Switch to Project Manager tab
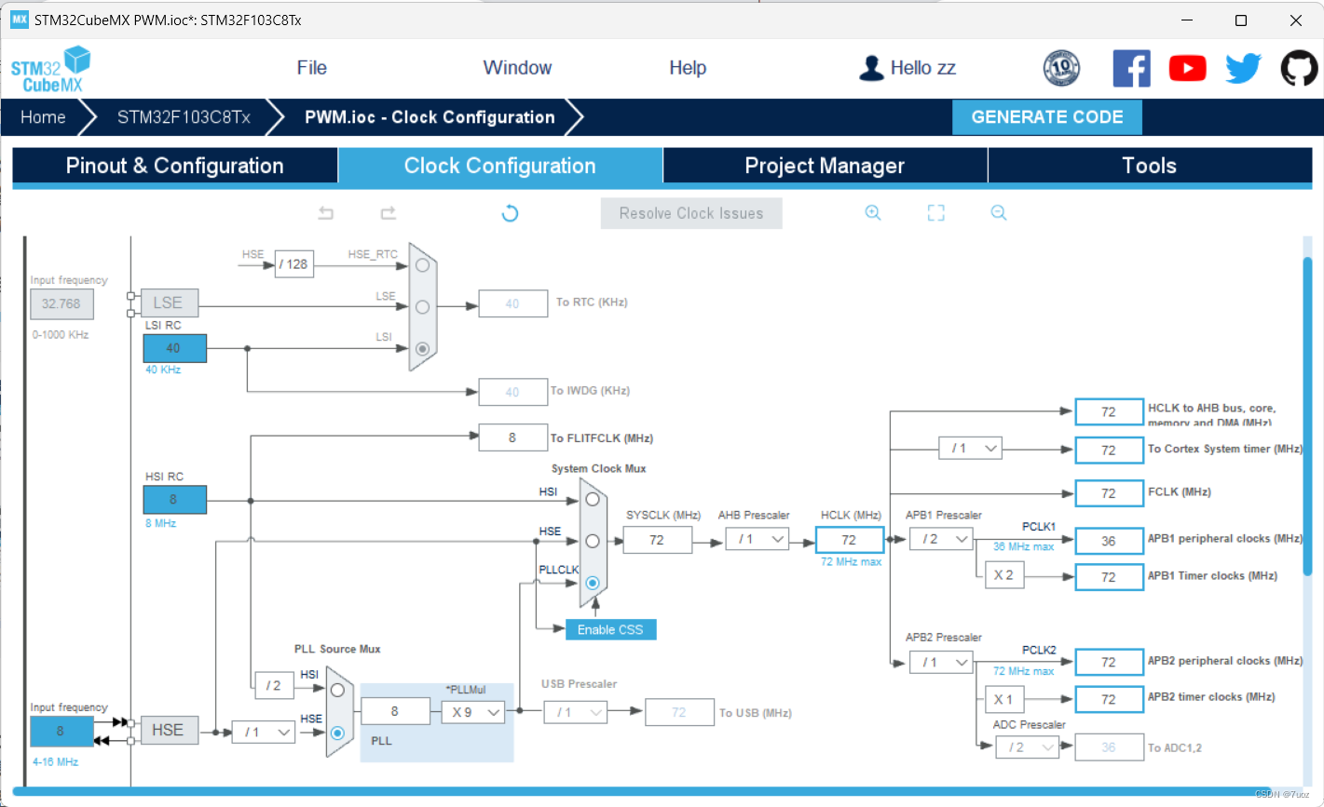Image resolution: width=1324 pixels, height=807 pixels. (825, 166)
